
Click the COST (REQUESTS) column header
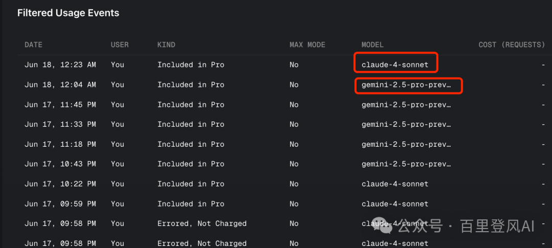512,45
